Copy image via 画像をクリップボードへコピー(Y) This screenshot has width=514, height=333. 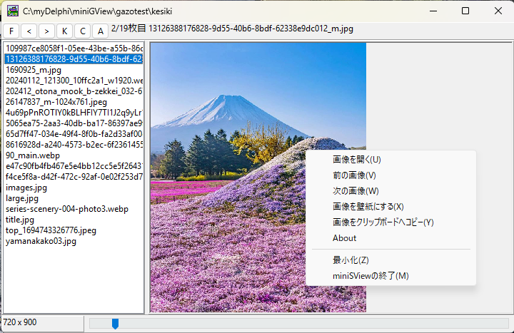click(x=383, y=222)
